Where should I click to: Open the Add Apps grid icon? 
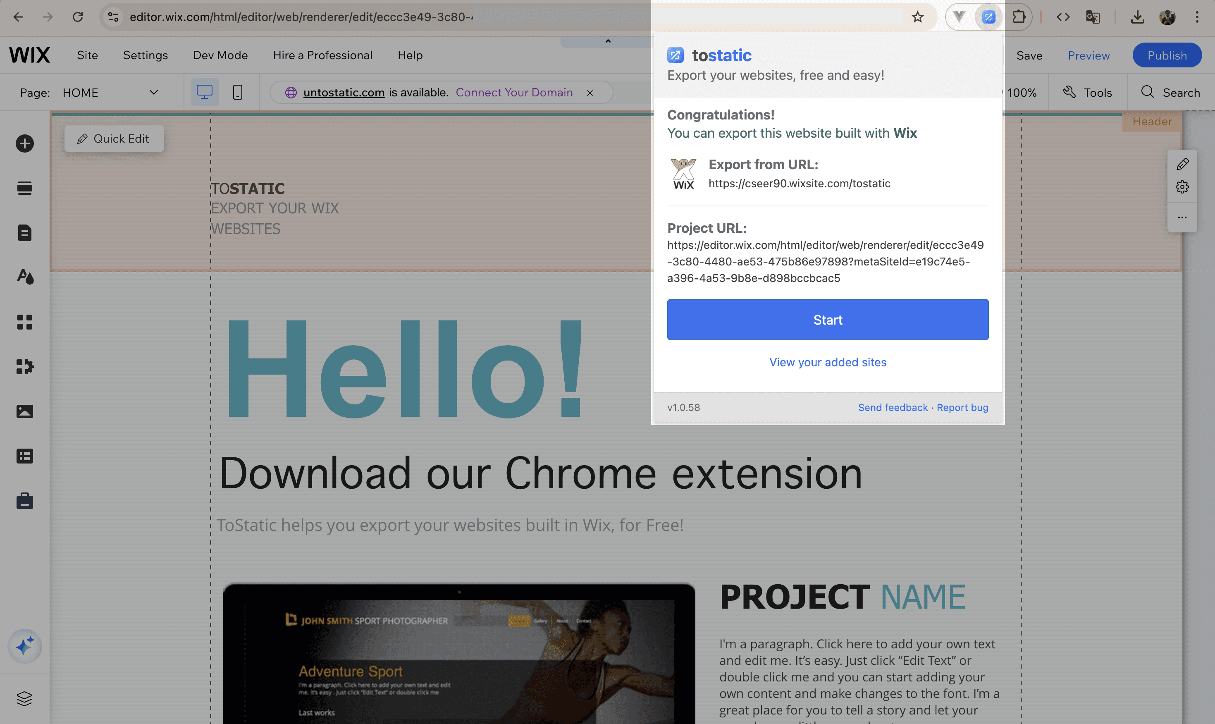point(24,322)
